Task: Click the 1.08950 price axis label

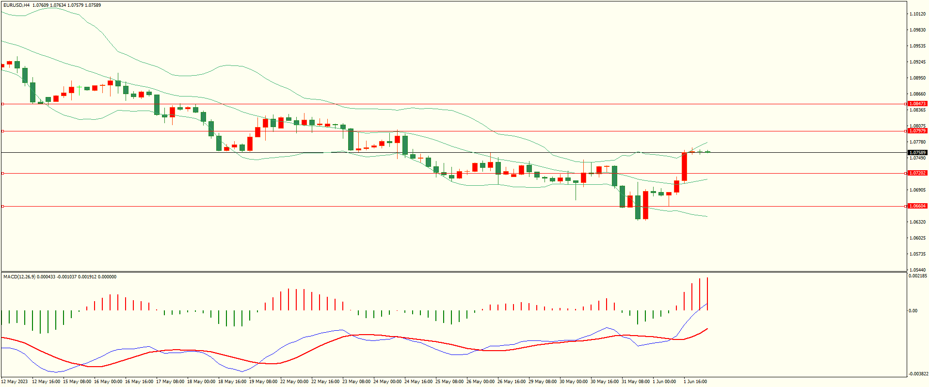Action: coord(917,78)
